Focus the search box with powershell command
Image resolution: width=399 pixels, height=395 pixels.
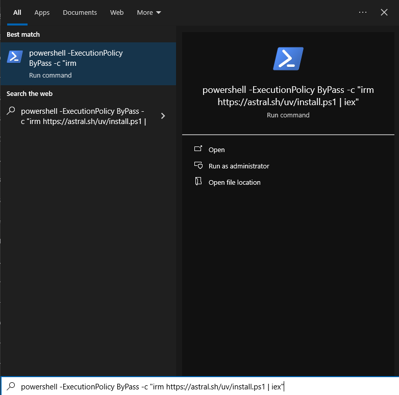(199, 386)
